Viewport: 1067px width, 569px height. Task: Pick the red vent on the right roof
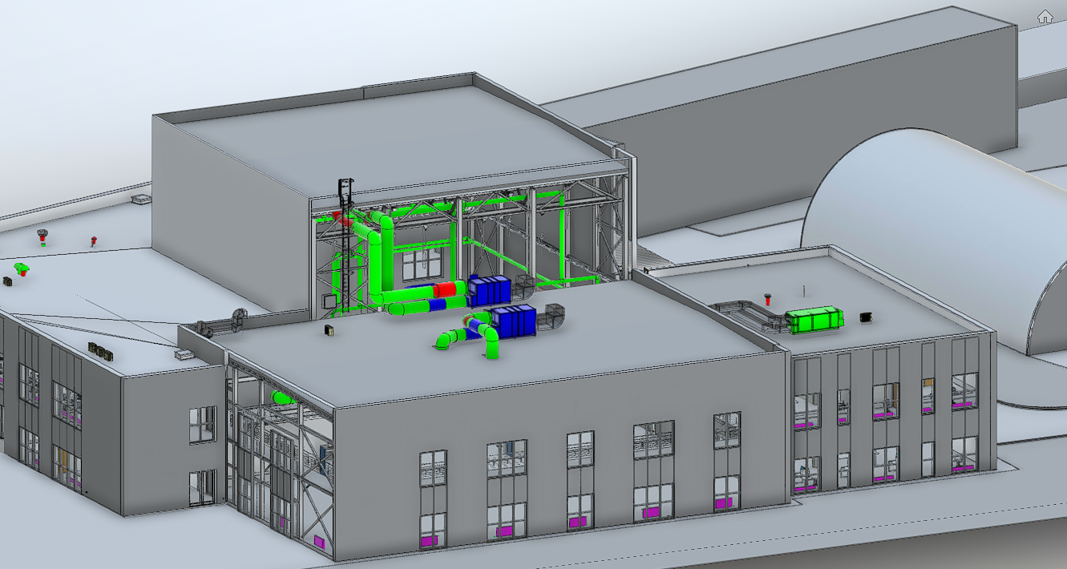pos(768,299)
